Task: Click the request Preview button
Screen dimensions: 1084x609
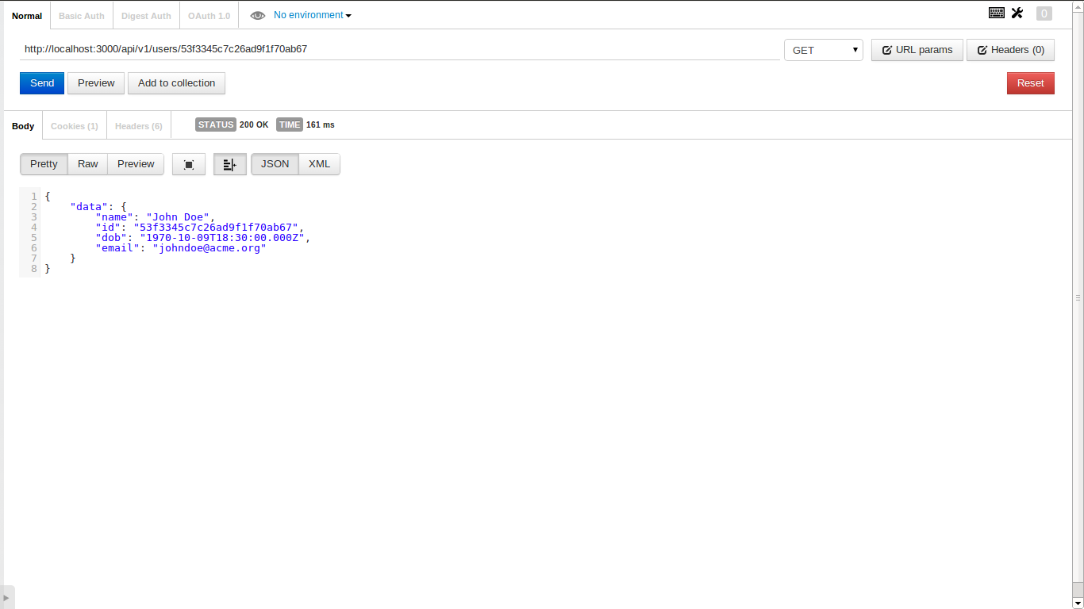Action: [x=96, y=83]
